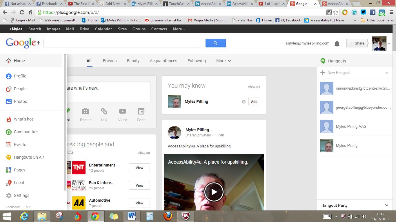The height and width of the screenshot is (222, 396).
Task: Expand the More circles dropdown
Action: point(223,61)
